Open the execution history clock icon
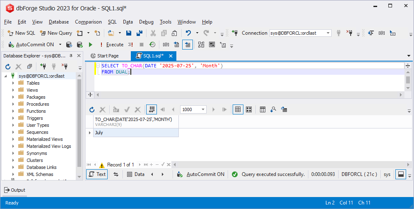Viewport: 414px width, 209px height. [x=152, y=45]
